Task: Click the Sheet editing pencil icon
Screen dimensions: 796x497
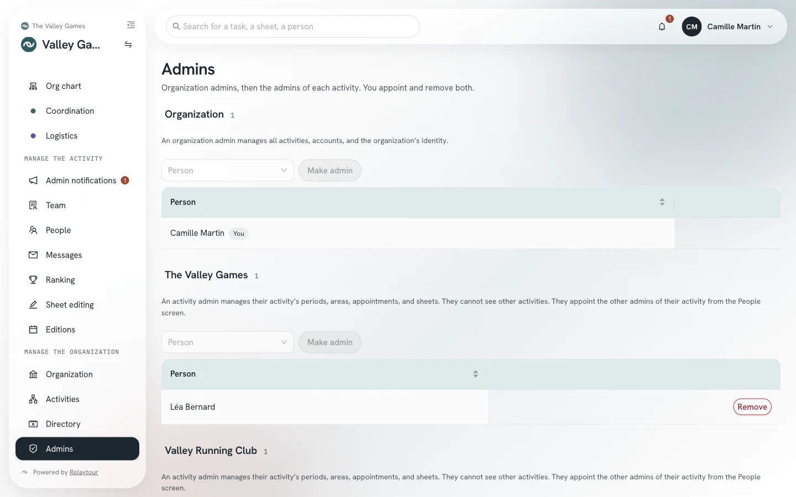Action: 33,305
